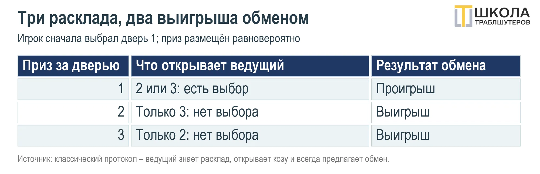Click the word равновероятно in the subtitle
The height and width of the screenshot is (174, 540).
[266, 39]
